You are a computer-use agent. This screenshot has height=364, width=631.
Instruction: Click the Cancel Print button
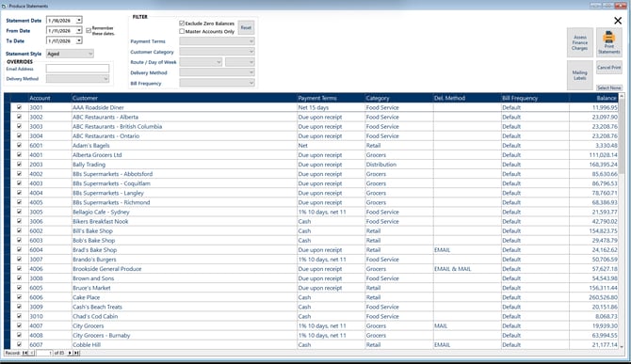pyautogui.click(x=608, y=68)
